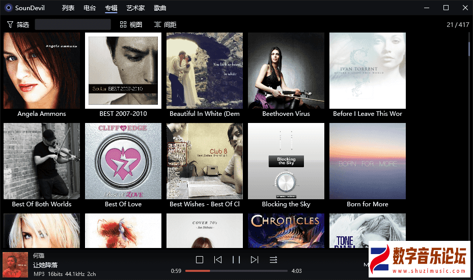The width and height of the screenshot is (473, 280).
Task: Select the Beethoven Virus album
Action: (286, 71)
